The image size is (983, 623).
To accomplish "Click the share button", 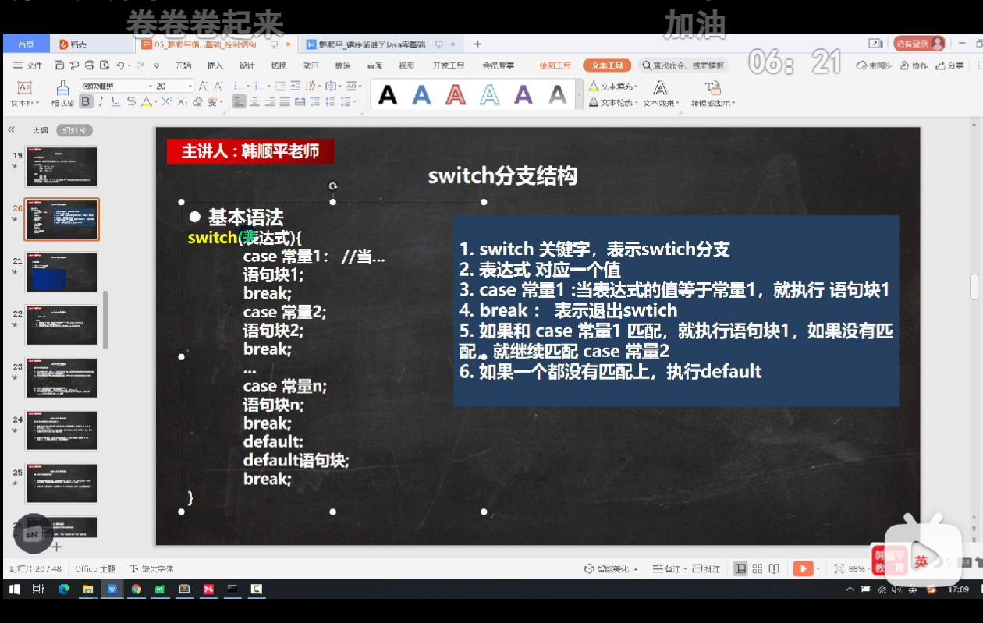I will [949, 65].
